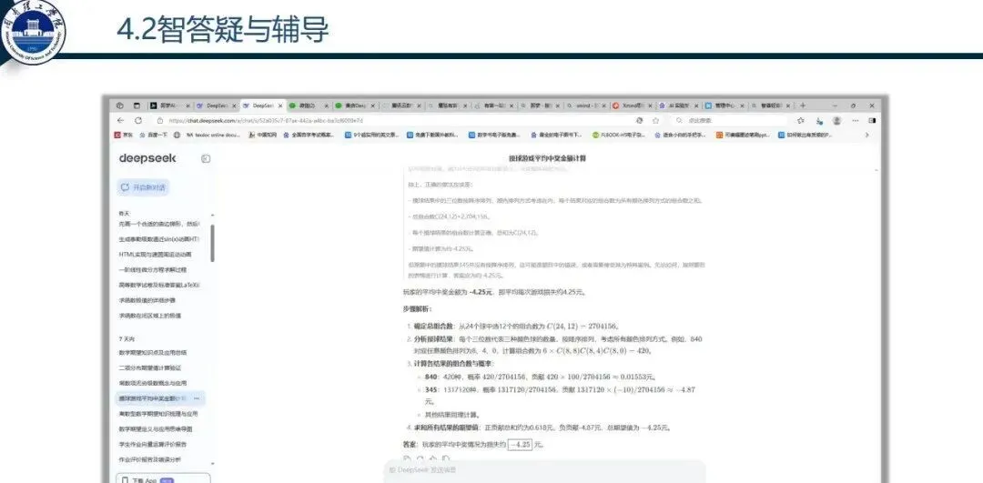The image size is (983, 483).
Task: Open chat 数学期望知识点及应用总结
Action: [152, 353]
